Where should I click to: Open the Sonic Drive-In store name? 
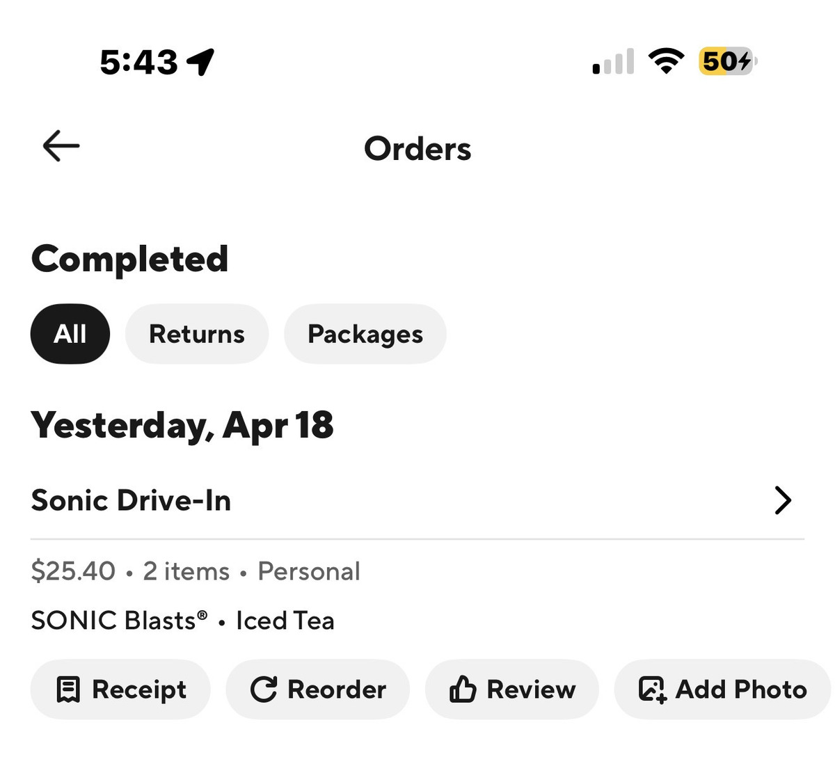pos(131,500)
